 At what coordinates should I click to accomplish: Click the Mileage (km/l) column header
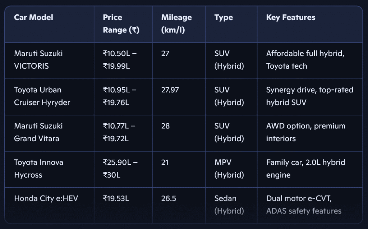(x=176, y=24)
